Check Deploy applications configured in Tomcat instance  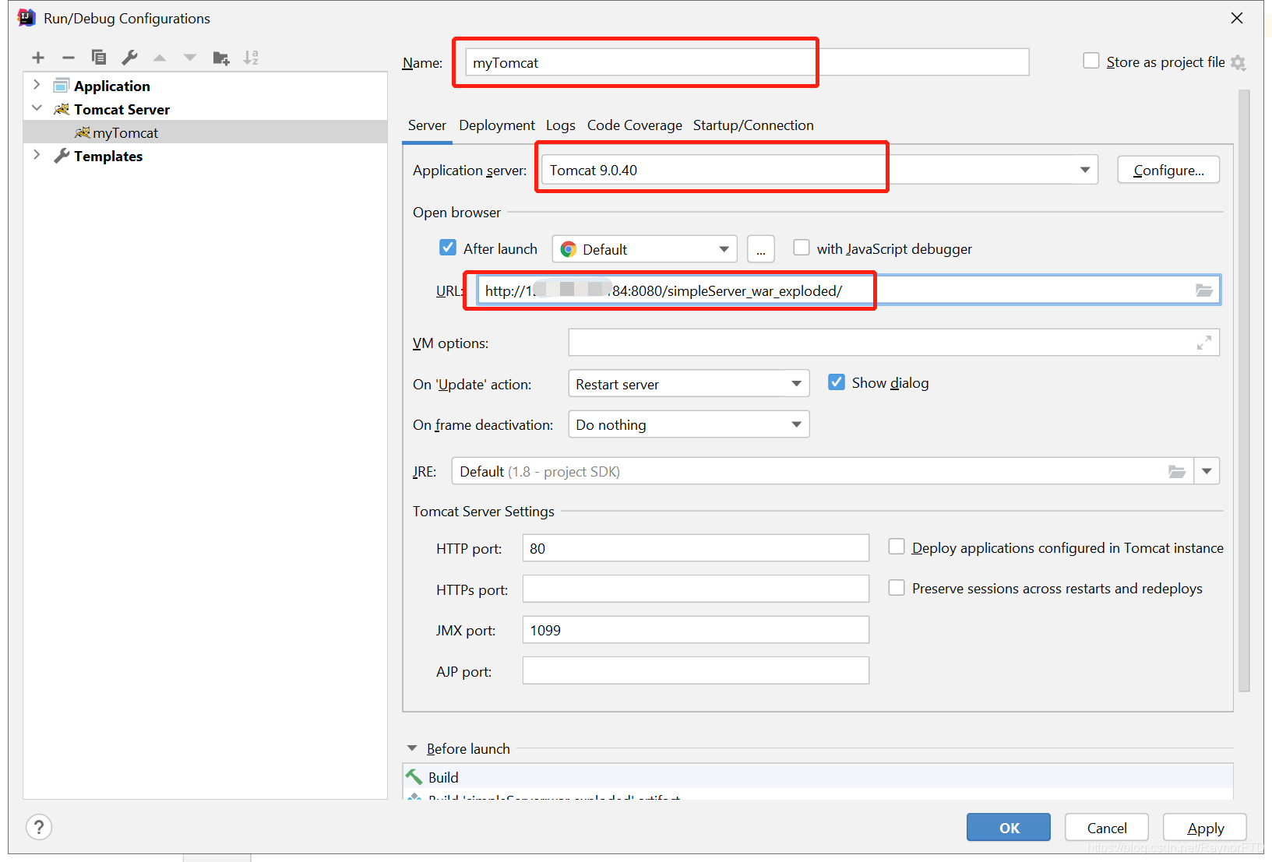(897, 547)
